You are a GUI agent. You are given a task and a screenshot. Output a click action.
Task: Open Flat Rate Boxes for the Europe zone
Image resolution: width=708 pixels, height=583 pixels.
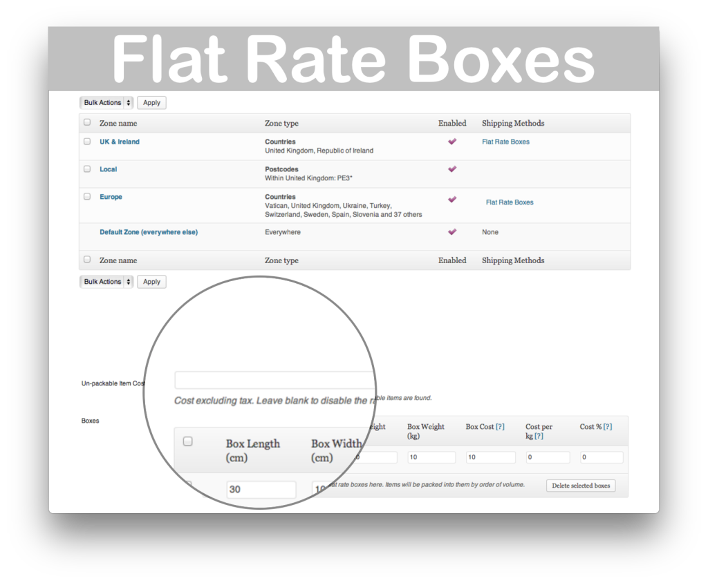pos(510,202)
